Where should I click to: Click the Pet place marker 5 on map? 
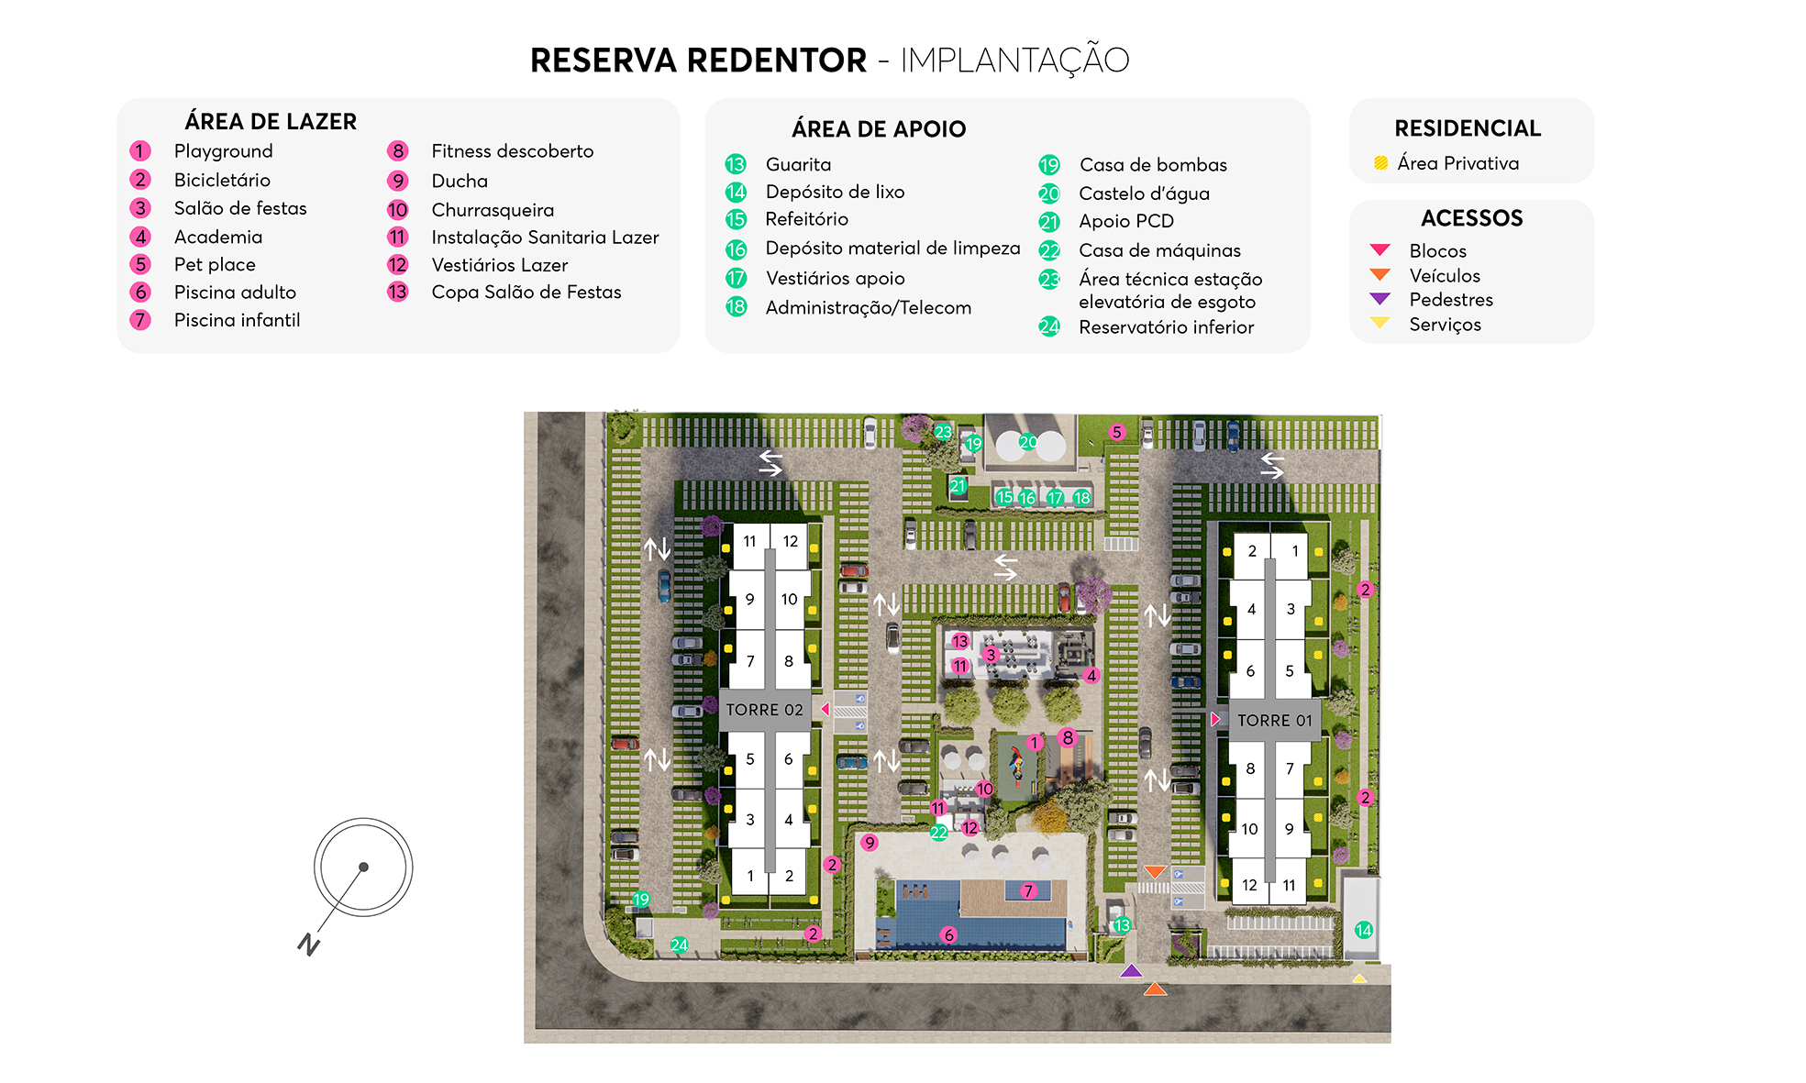point(1116,432)
